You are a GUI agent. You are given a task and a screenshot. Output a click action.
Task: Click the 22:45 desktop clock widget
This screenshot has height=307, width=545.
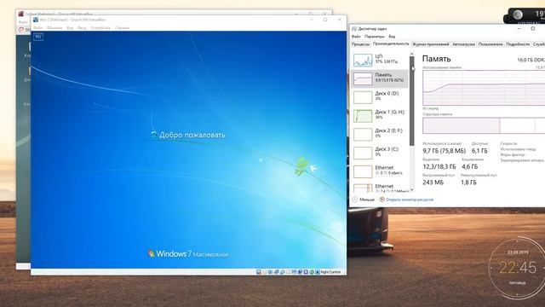tap(518, 267)
